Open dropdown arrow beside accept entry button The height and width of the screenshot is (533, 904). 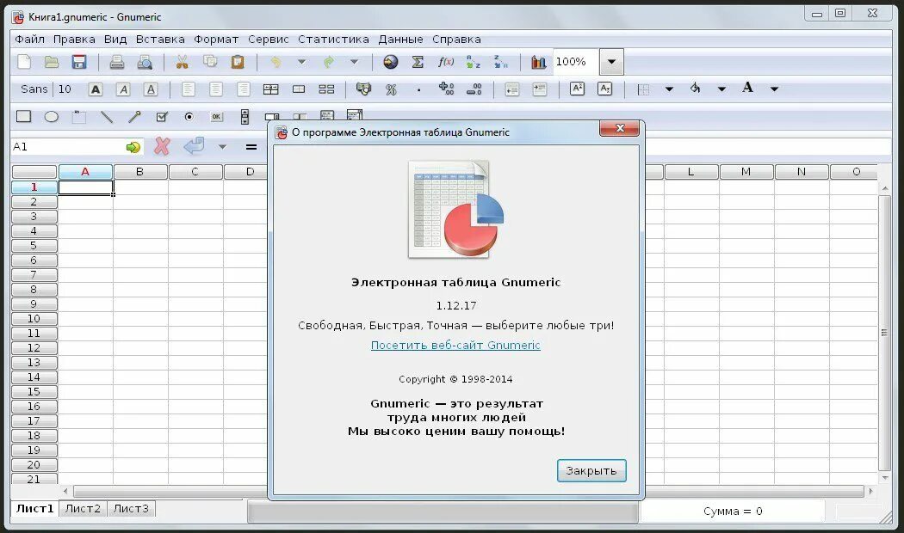[x=222, y=147]
